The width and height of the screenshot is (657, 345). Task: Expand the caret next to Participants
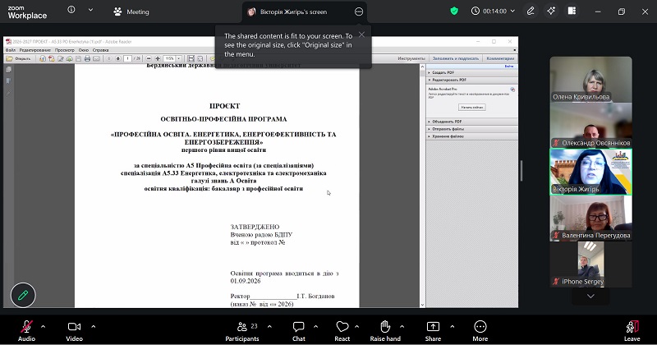tap(267, 326)
